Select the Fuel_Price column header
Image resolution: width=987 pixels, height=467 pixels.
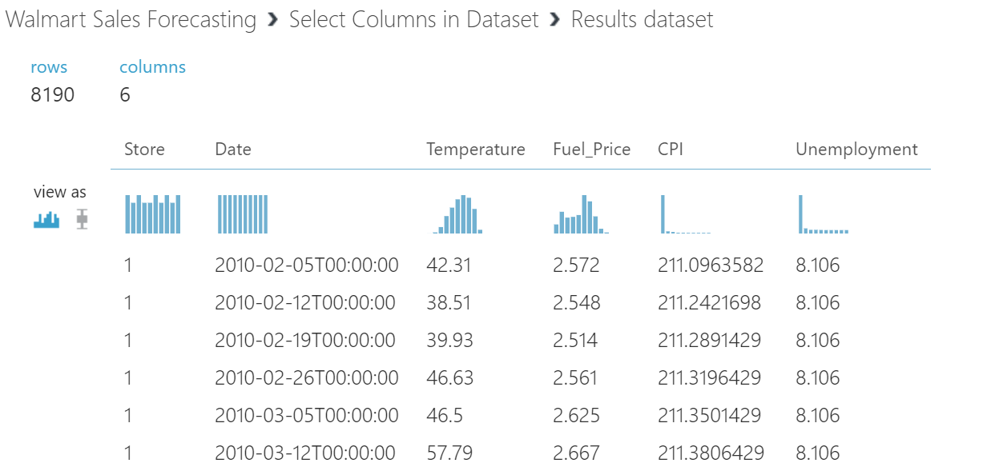point(592,149)
